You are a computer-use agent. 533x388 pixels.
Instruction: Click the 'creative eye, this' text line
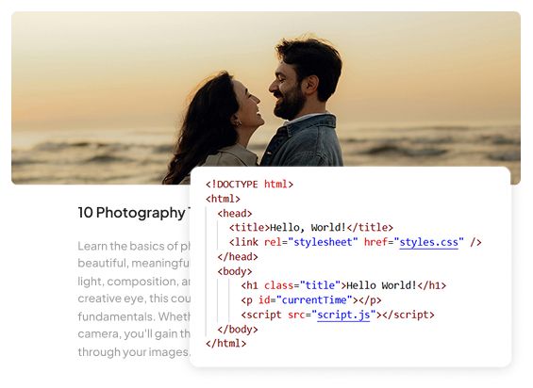pyautogui.click(x=134, y=299)
